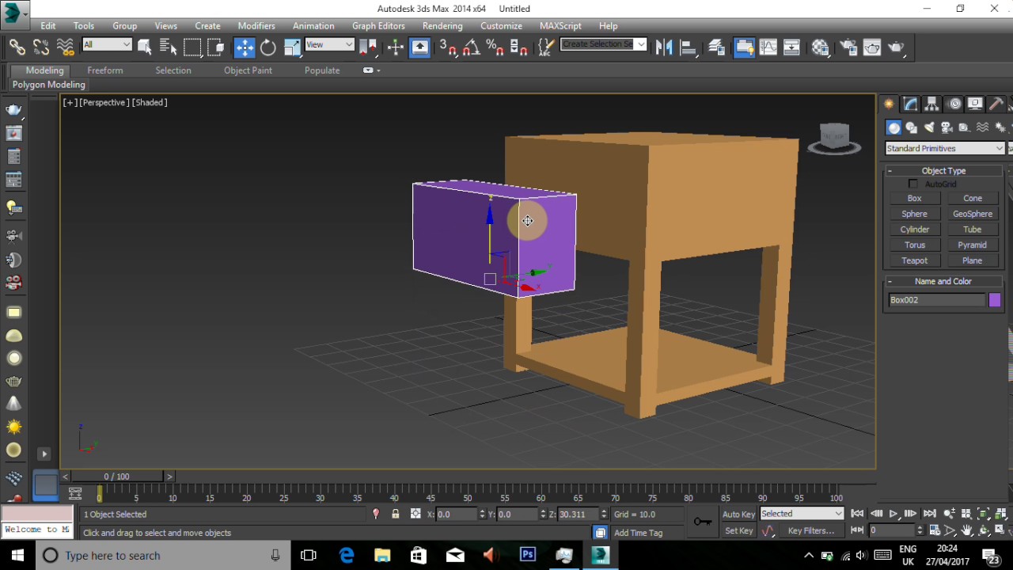Toggle the Angle Snap icon
Image resolution: width=1013 pixels, height=570 pixels.
pyautogui.click(x=472, y=47)
